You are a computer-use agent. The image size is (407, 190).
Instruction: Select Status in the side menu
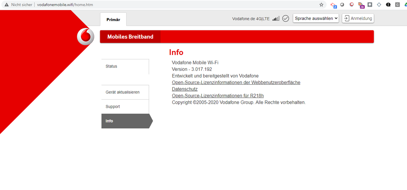(125, 66)
